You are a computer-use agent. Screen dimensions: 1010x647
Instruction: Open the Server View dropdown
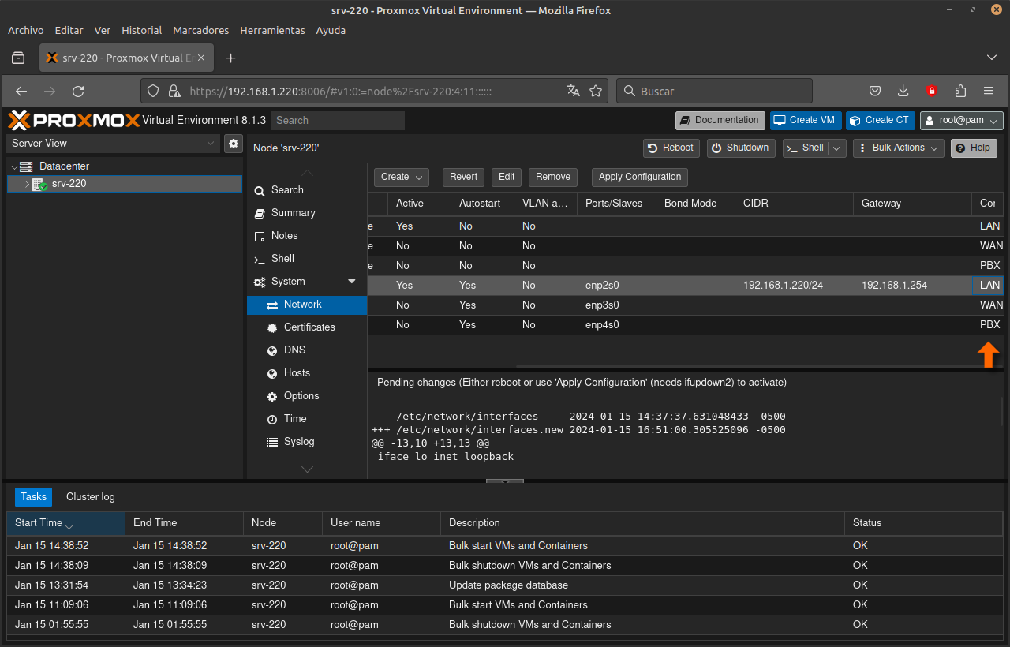click(113, 144)
